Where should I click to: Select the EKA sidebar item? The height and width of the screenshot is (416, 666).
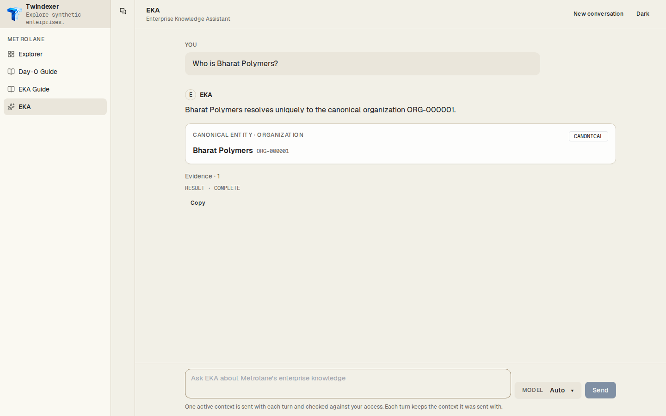tap(55, 107)
